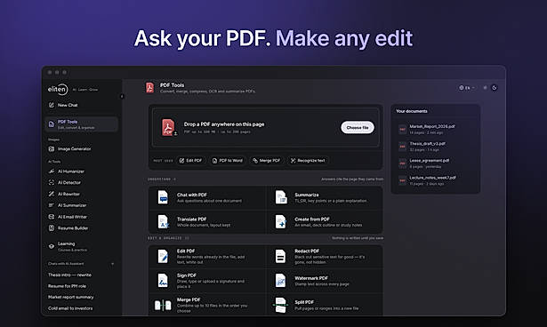
Task: Open the Market_Report_2026.pdf document
Action: tap(435, 130)
